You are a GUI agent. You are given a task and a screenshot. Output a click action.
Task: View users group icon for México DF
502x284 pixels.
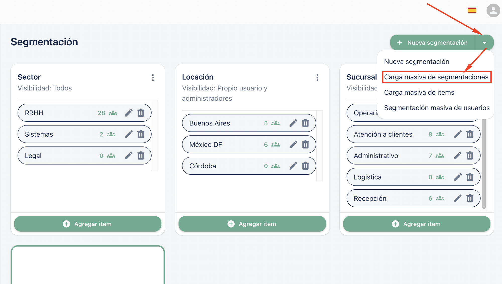[x=276, y=145]
